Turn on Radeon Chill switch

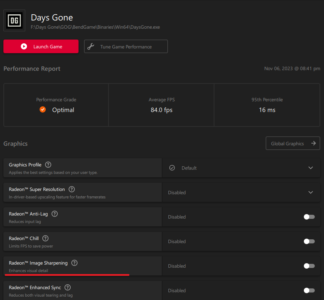tap(309, 241)
